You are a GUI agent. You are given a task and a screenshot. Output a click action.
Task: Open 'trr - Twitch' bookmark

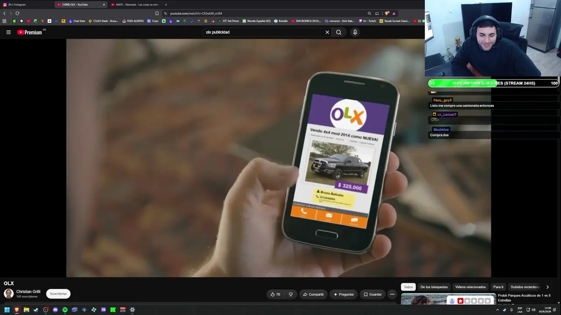367,21
